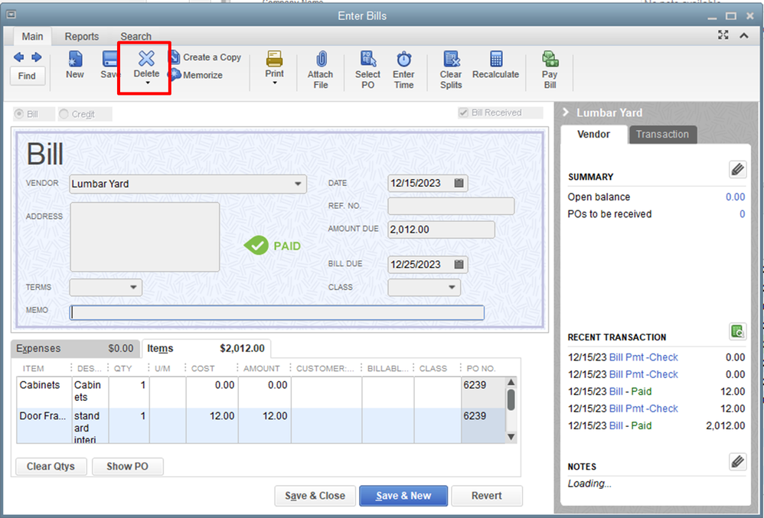Screen dimensions: 764x518
Task: Open the Vendor tab in side panel
Action: click(593, 135)
